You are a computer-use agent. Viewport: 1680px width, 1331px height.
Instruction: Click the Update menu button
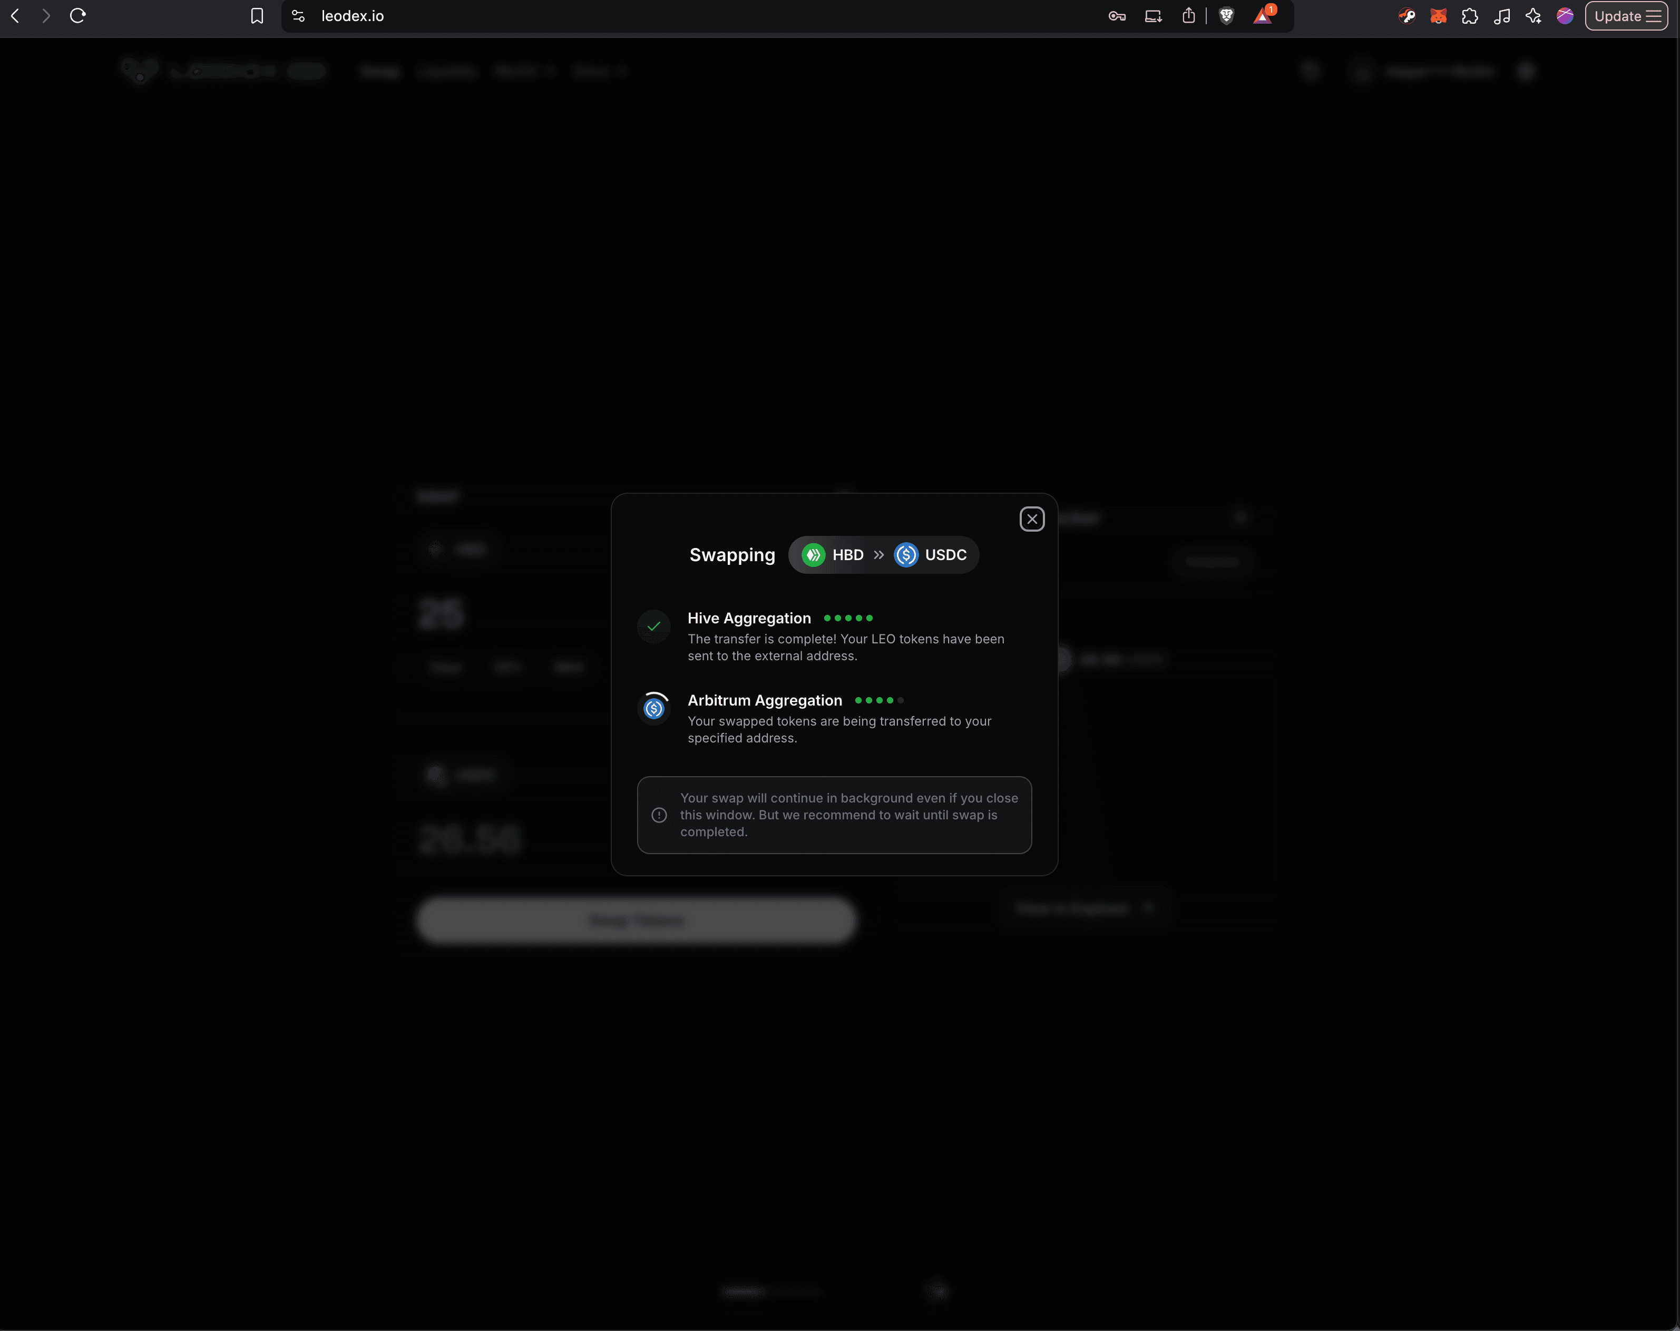point(1626,16)
